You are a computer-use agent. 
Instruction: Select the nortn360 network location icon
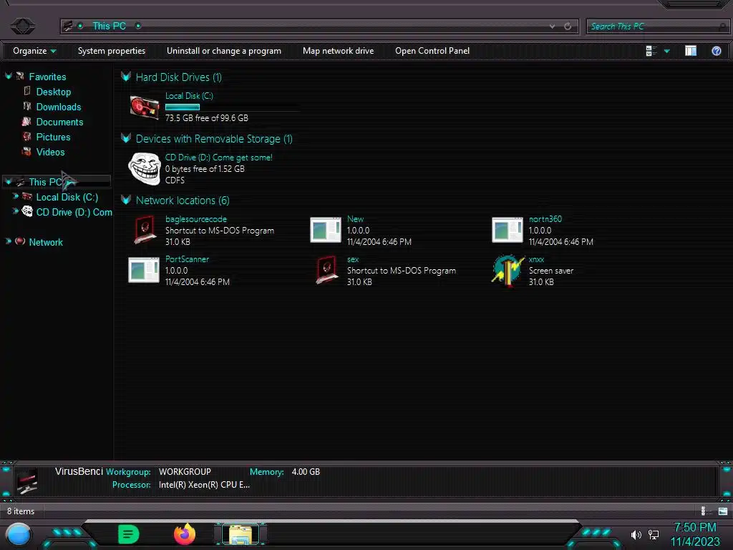(x=508, y=230)
